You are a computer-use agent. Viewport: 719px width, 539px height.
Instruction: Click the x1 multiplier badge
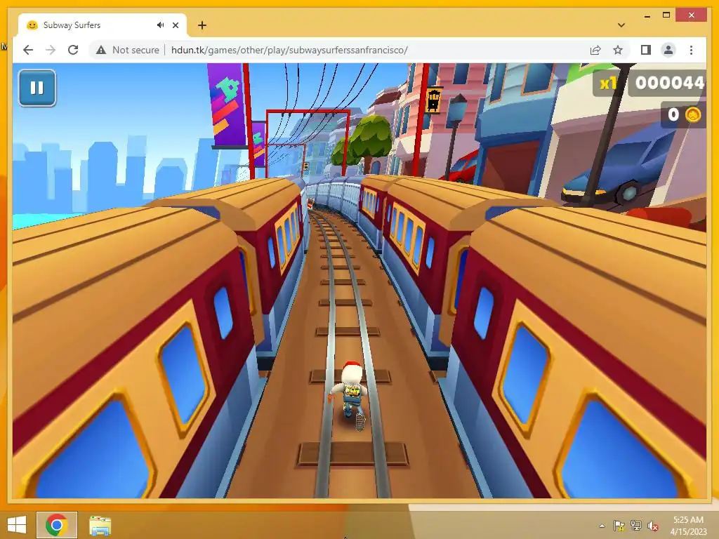point(608,83)
